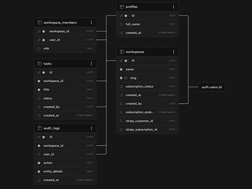
Task: Click the primary key icon of audit_logs id
Action: pyautogui.click(x=39, y=137)
